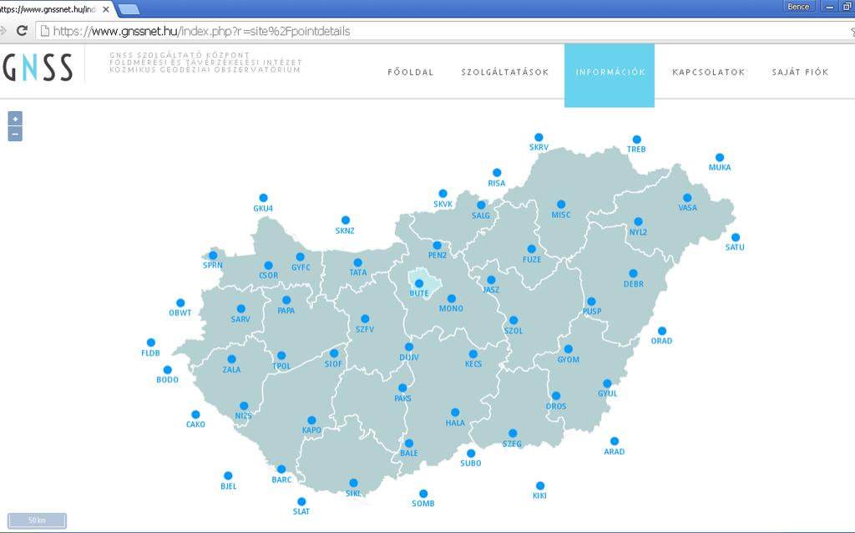
Task: Select the FLDB station marker
Action: pos(151,343)
